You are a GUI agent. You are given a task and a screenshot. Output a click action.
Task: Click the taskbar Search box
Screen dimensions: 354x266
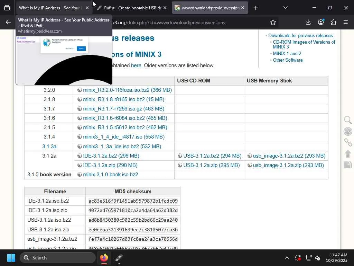click(58, 258)
